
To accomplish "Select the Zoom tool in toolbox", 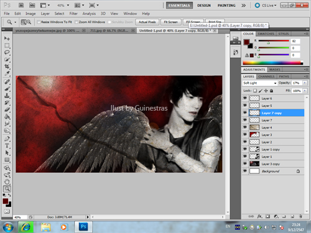I will (7, 189).
